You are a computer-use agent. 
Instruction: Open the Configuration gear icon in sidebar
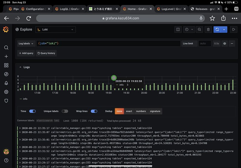6,92
